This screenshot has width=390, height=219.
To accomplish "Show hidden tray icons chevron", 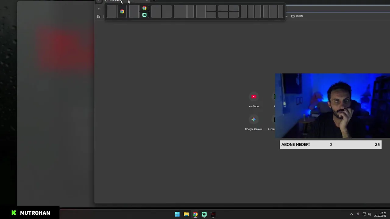I will 351,214.
